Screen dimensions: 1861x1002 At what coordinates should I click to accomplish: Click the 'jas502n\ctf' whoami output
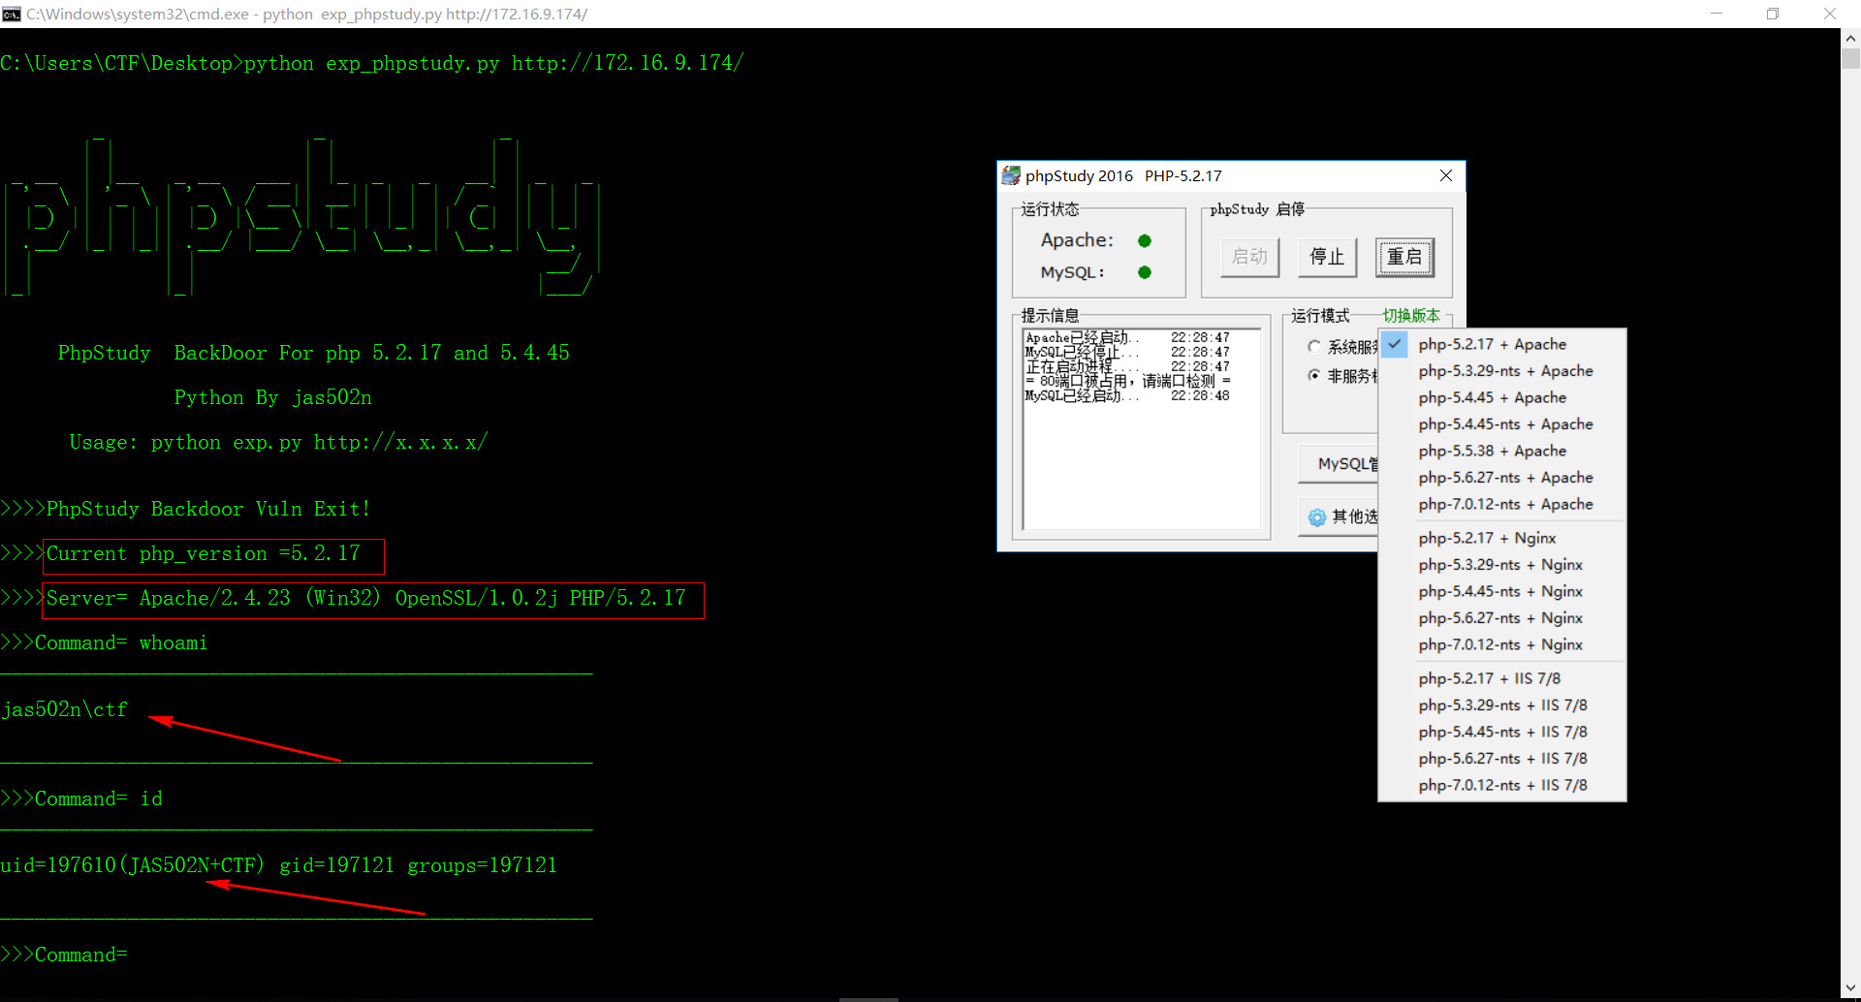click(64, 710)
